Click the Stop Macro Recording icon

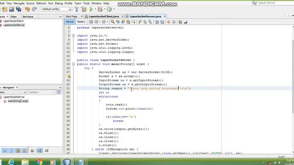174,22
